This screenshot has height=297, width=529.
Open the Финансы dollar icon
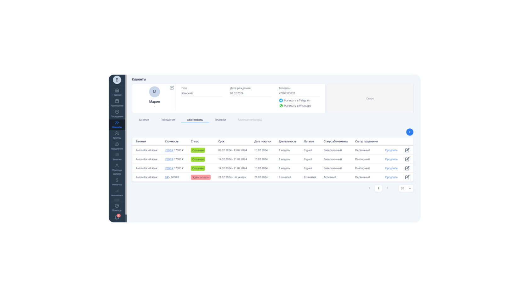pos(117,180)
